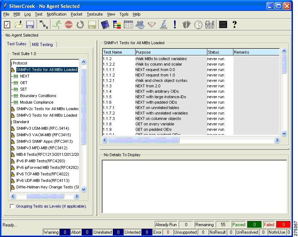This screenshot has width=298, height=237.
Task: Click the Status column header
Action: pyautogui.click(x=220, y=52)
